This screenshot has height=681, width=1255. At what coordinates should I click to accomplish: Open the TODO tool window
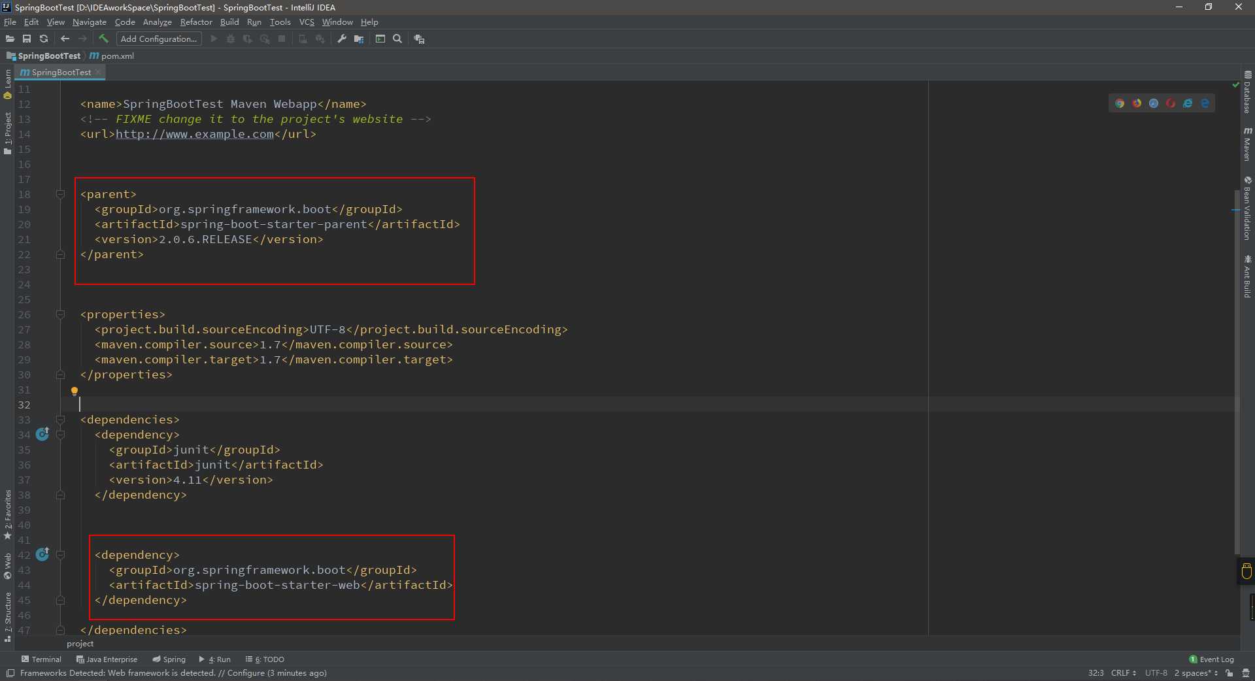(x=265, y=659)
